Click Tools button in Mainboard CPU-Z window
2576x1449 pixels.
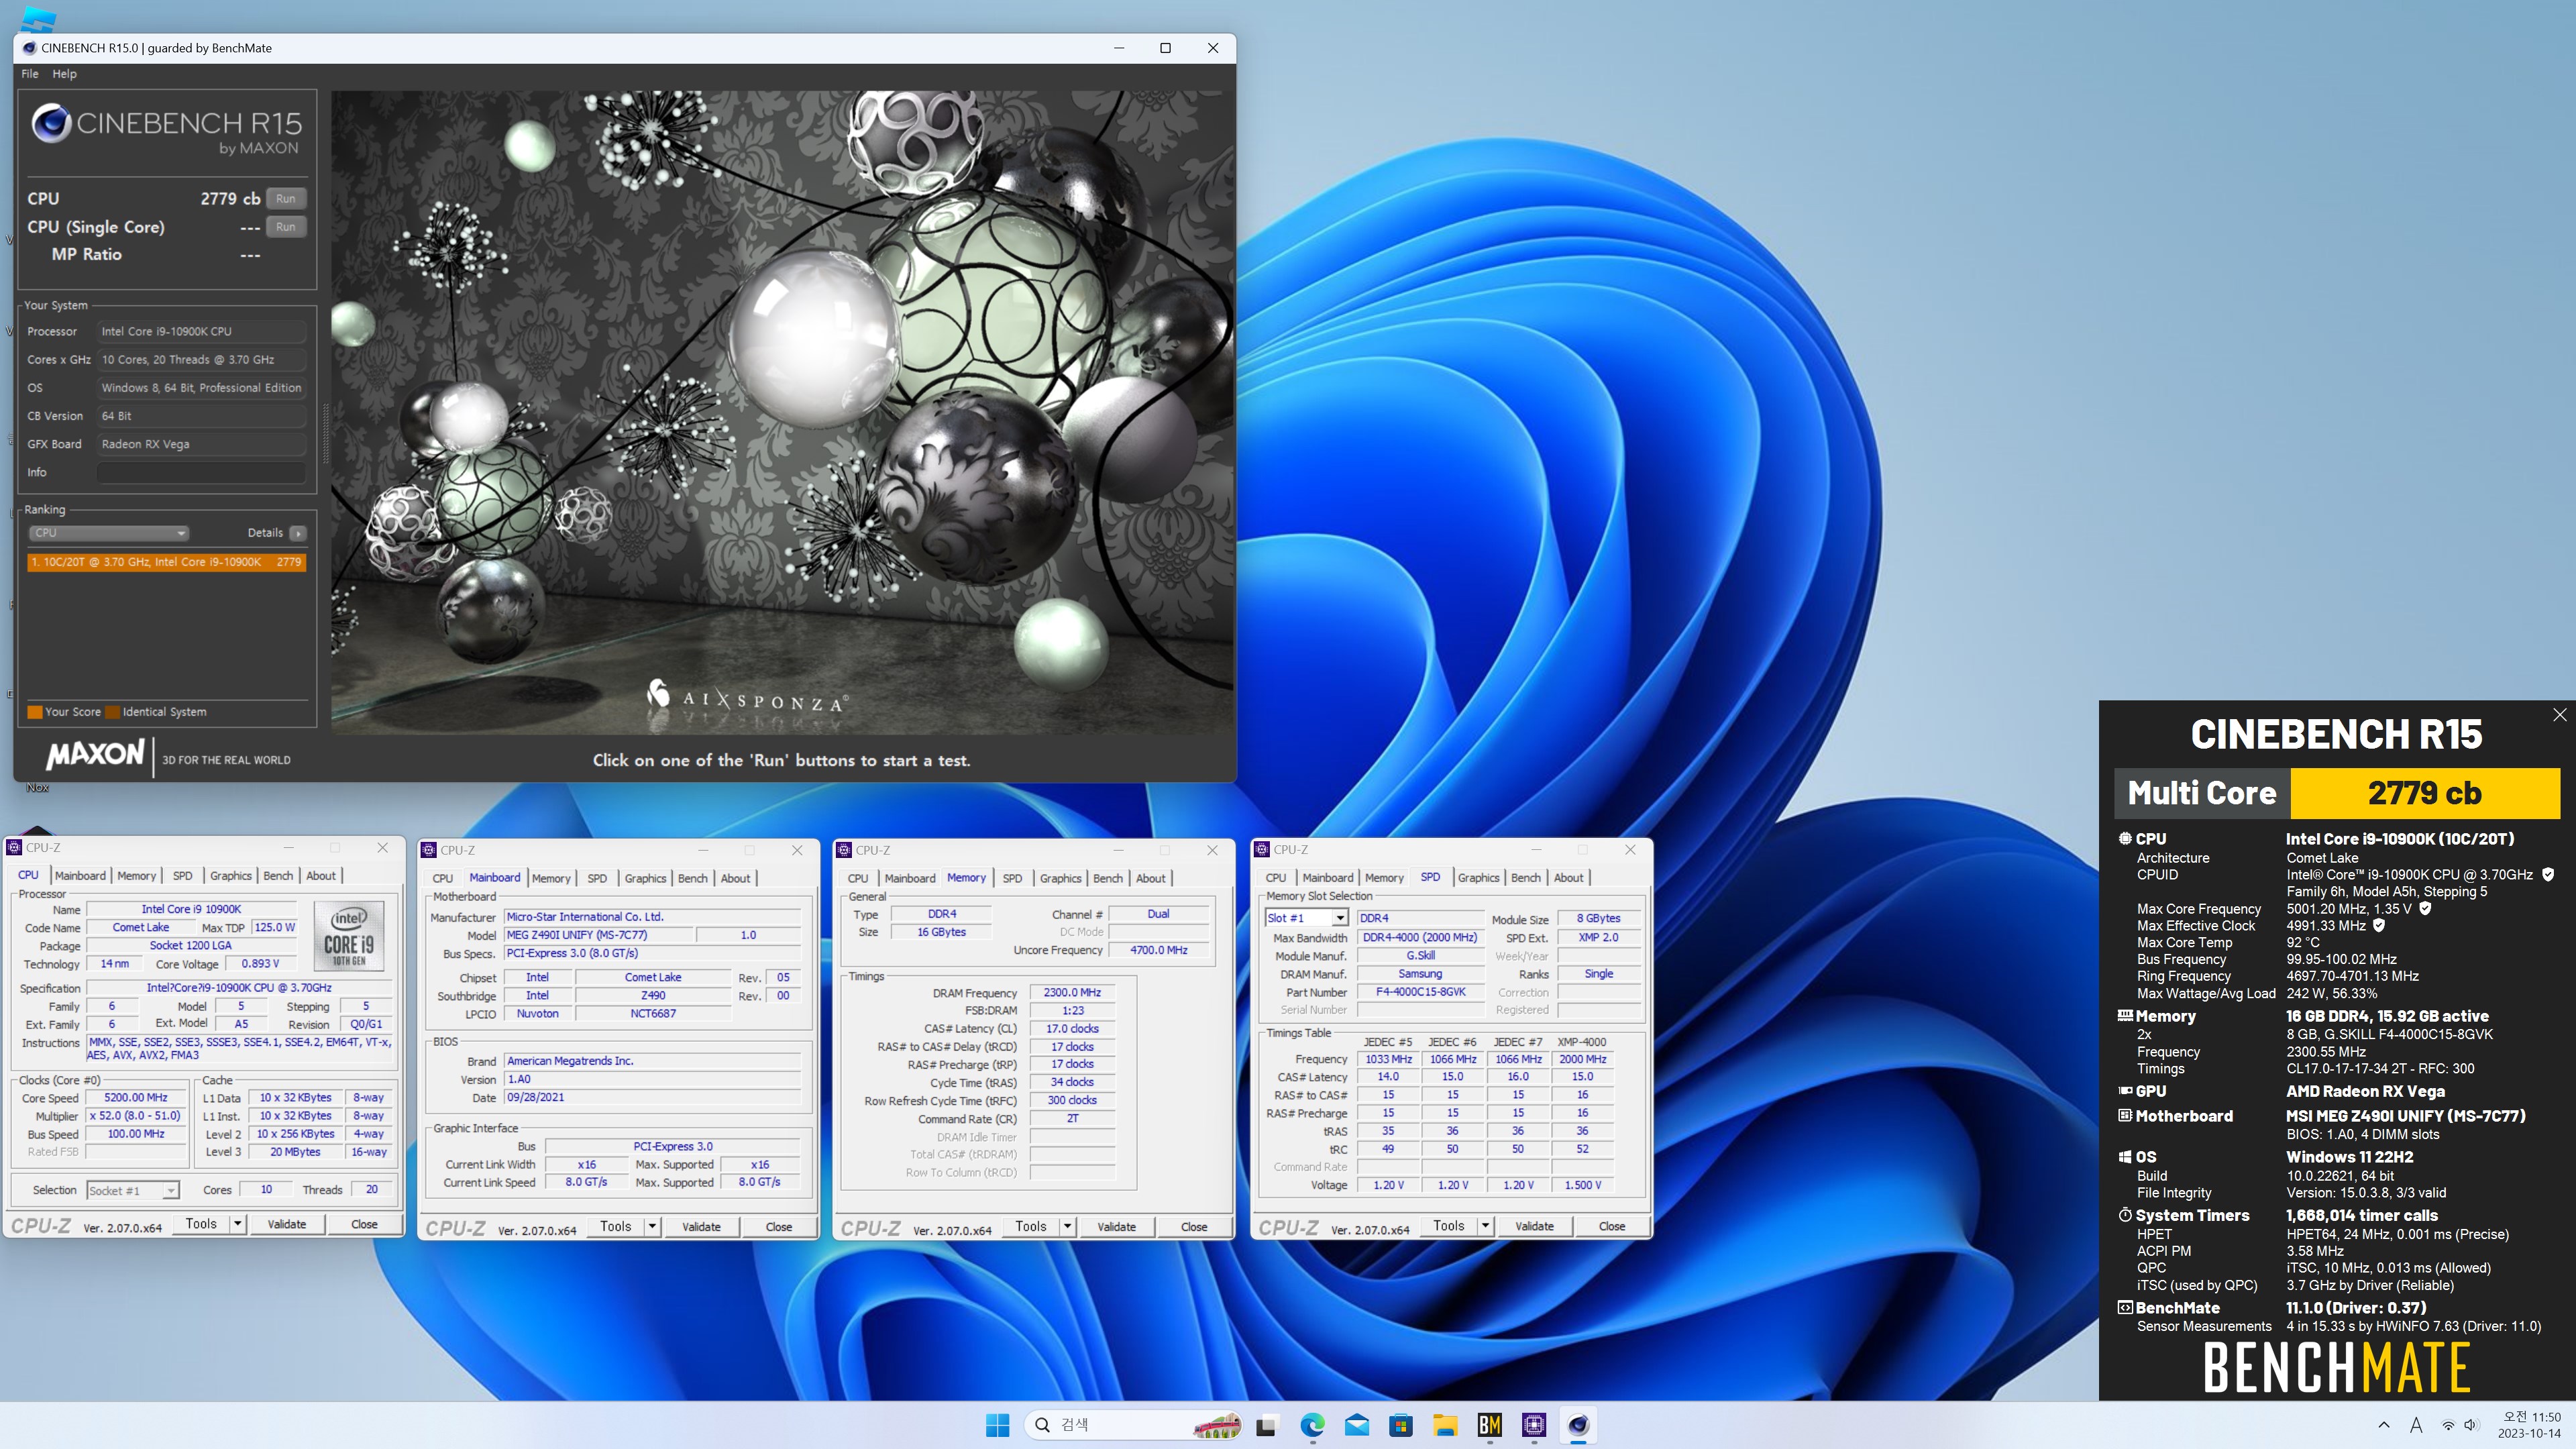616,1226
